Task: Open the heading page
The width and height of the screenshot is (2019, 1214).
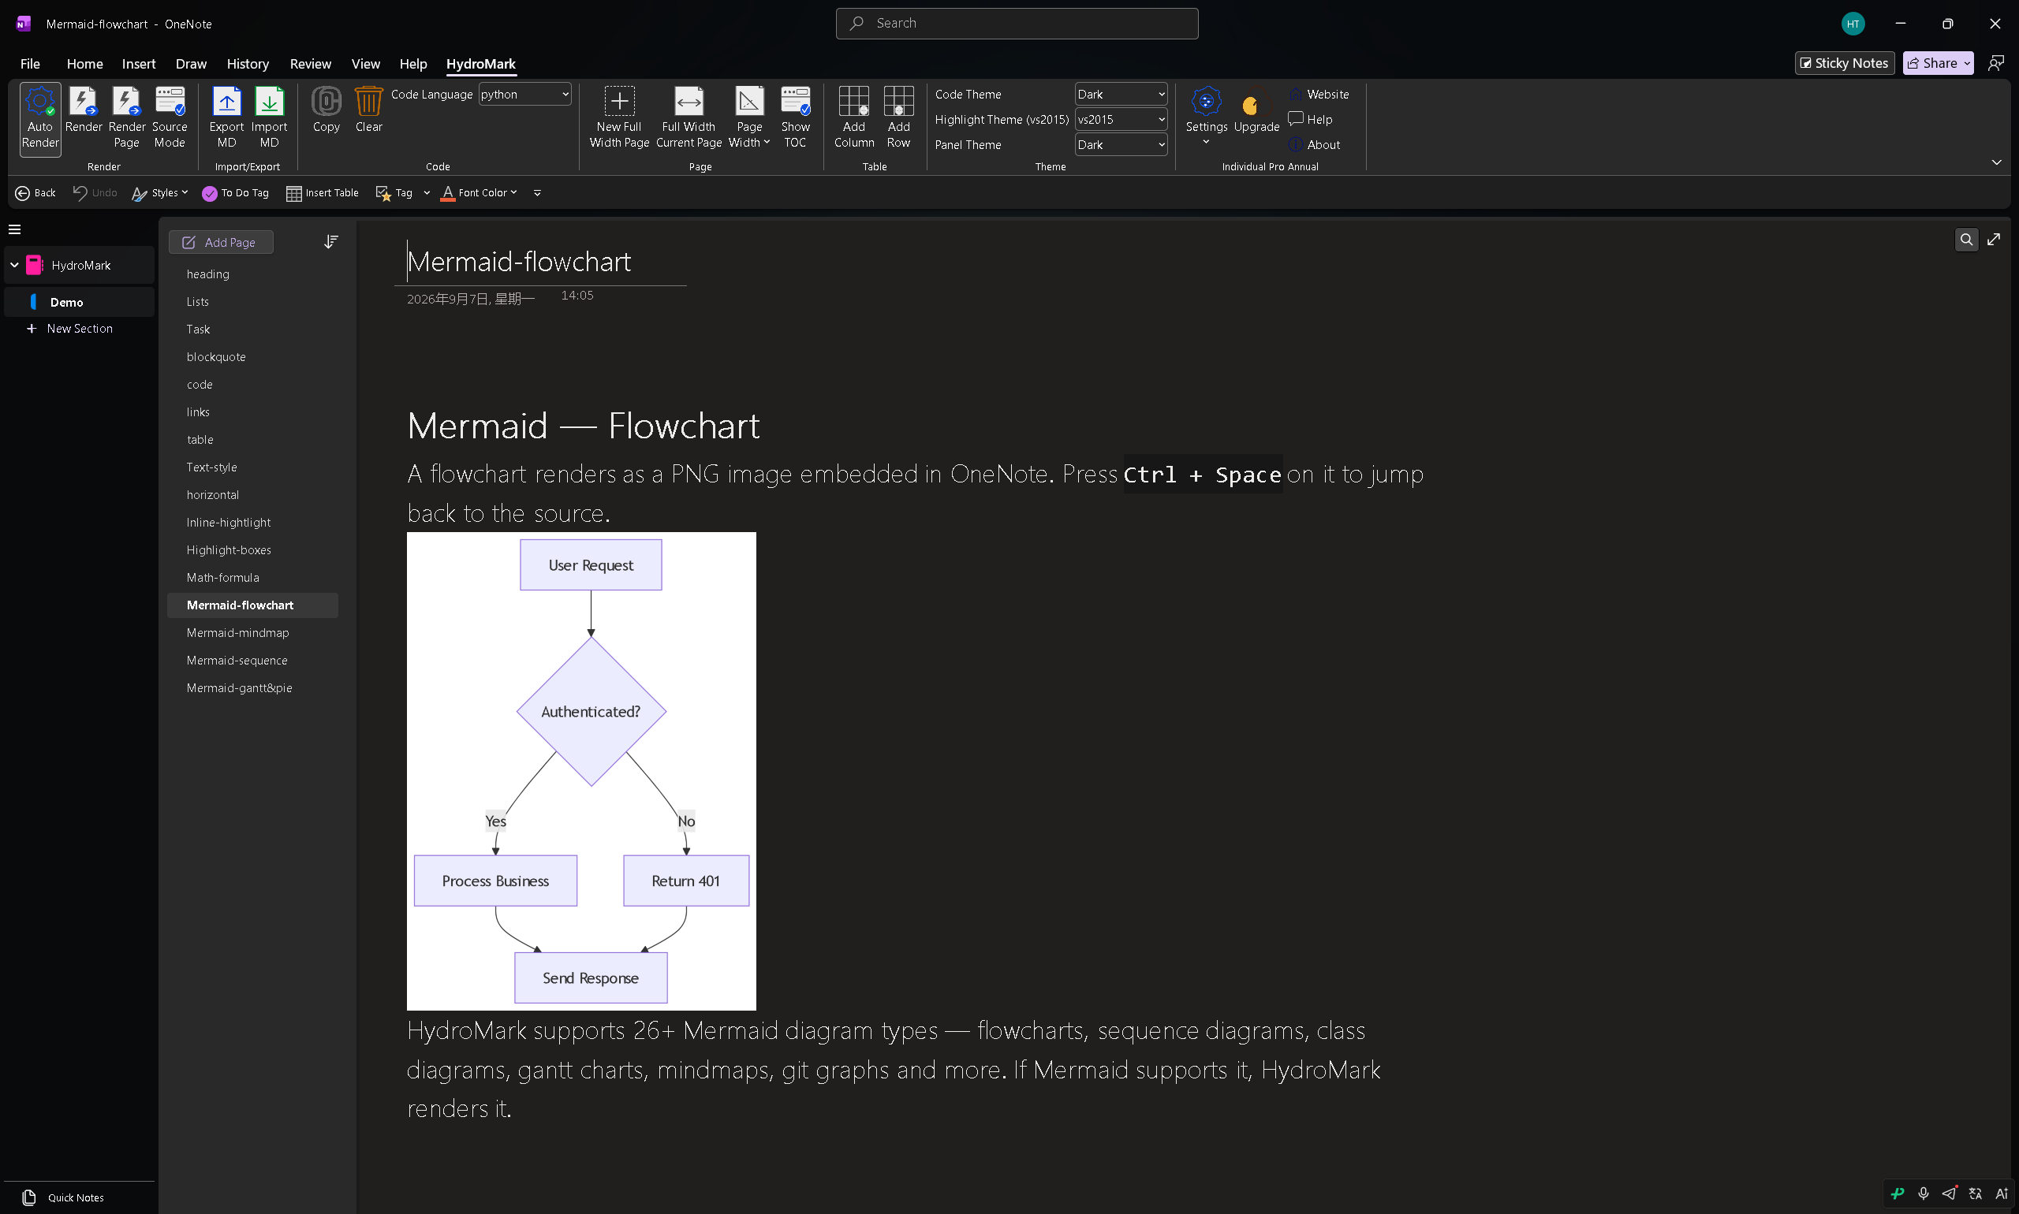Action: 252,274
